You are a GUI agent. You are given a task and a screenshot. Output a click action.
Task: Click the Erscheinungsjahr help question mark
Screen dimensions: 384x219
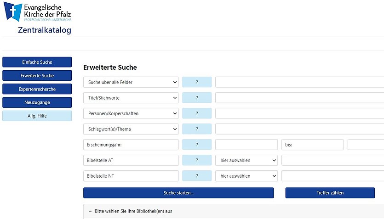197,145
